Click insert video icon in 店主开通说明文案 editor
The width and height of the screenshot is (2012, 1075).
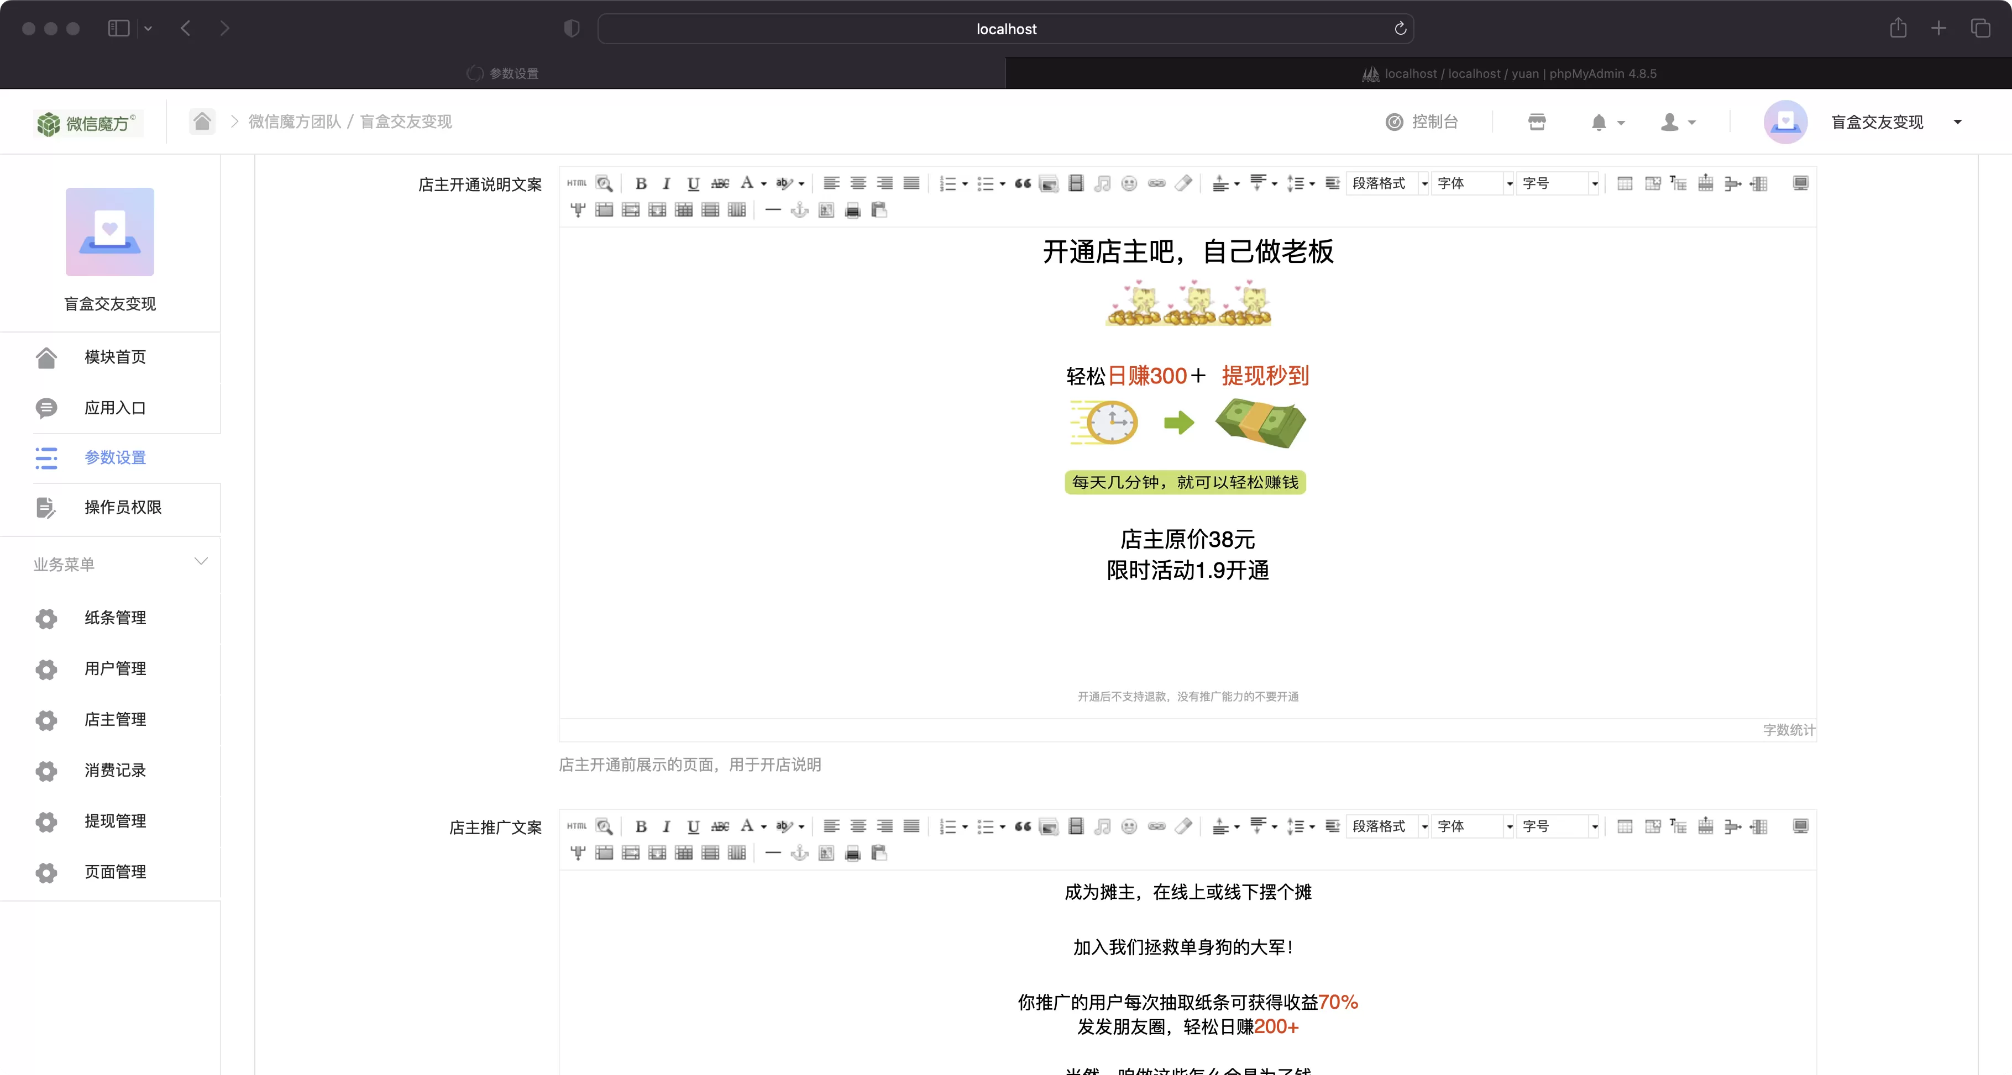coord(1076,183)
